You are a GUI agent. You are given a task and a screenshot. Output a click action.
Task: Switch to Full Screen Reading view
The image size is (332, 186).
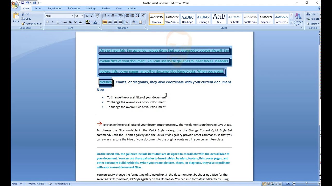[269, 184]
